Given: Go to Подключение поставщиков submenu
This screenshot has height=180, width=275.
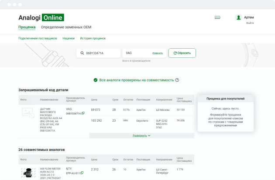Looking at the screenshot, I should tap(38, 38).
